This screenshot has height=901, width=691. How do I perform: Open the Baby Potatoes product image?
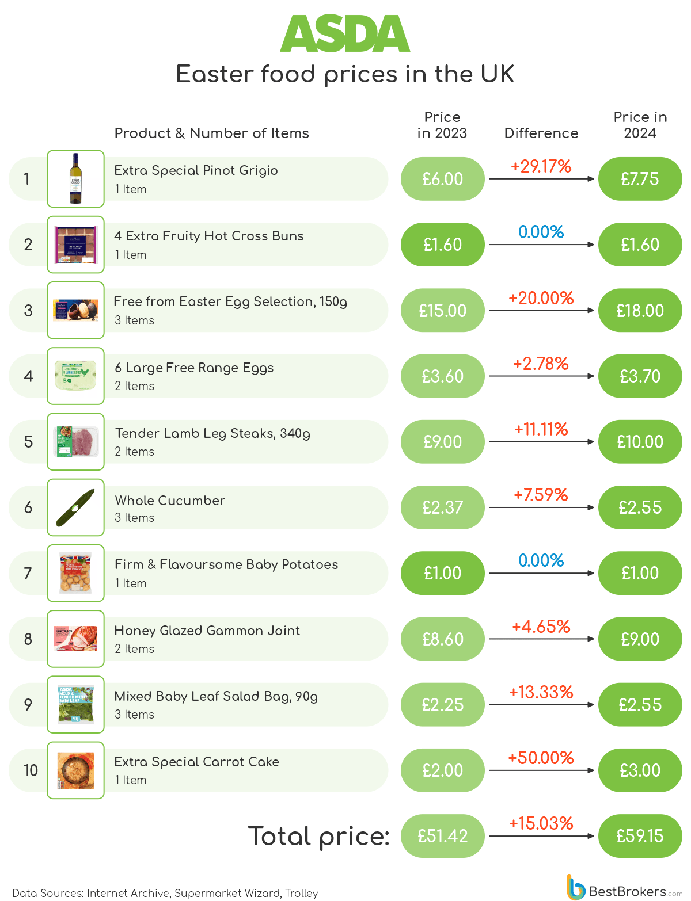click(75, 573)
